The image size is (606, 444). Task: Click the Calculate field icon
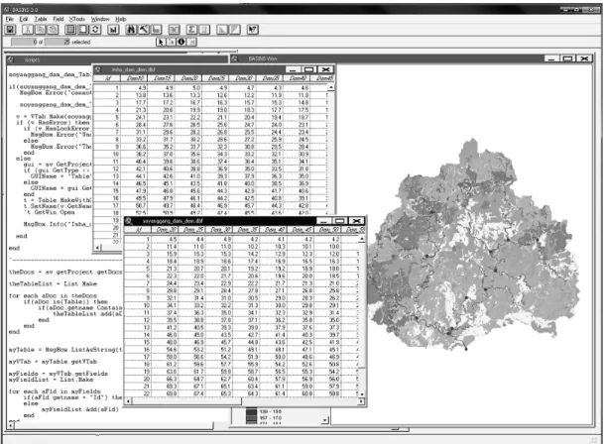pos(204,30)
